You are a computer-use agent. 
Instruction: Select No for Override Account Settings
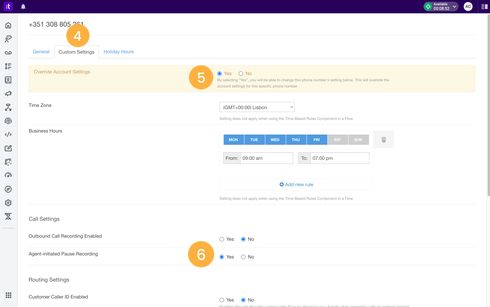[241, 73]
